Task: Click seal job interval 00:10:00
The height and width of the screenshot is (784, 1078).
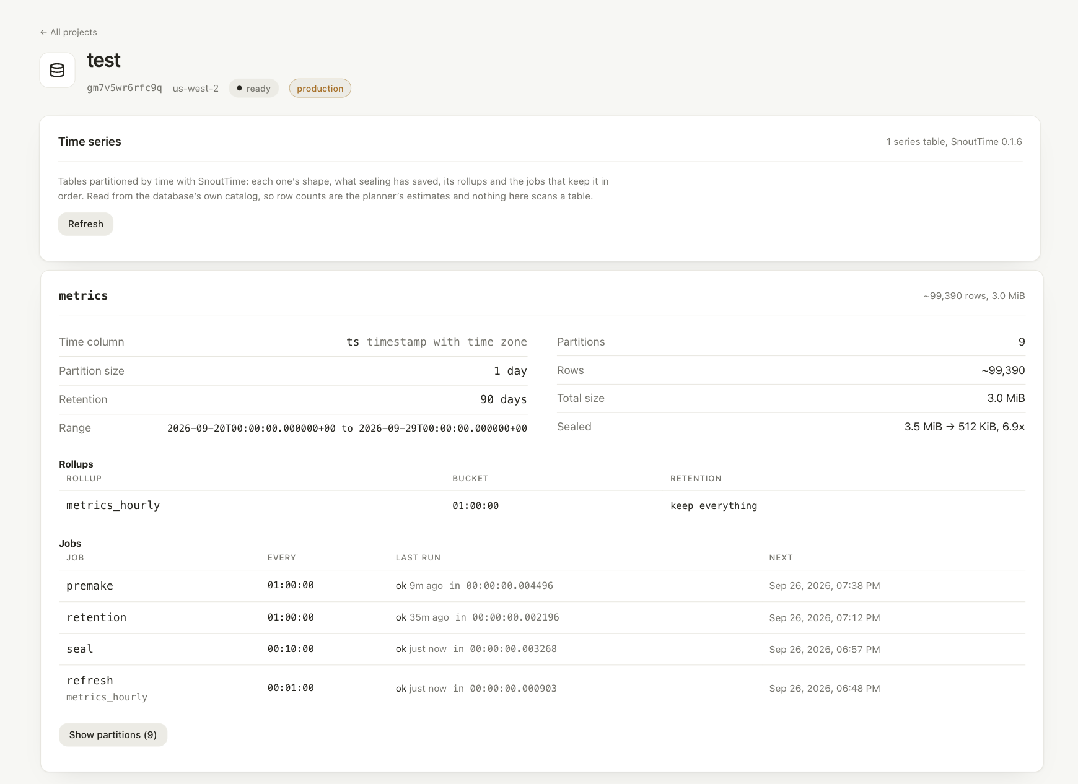Action: coord(291,649)
